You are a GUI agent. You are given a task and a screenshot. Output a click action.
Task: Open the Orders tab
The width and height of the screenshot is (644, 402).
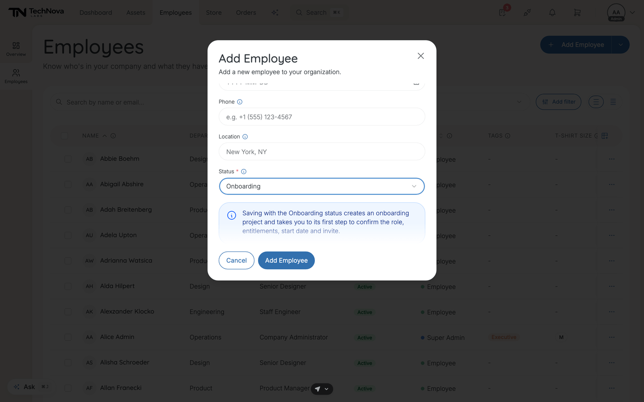point(246,13)
